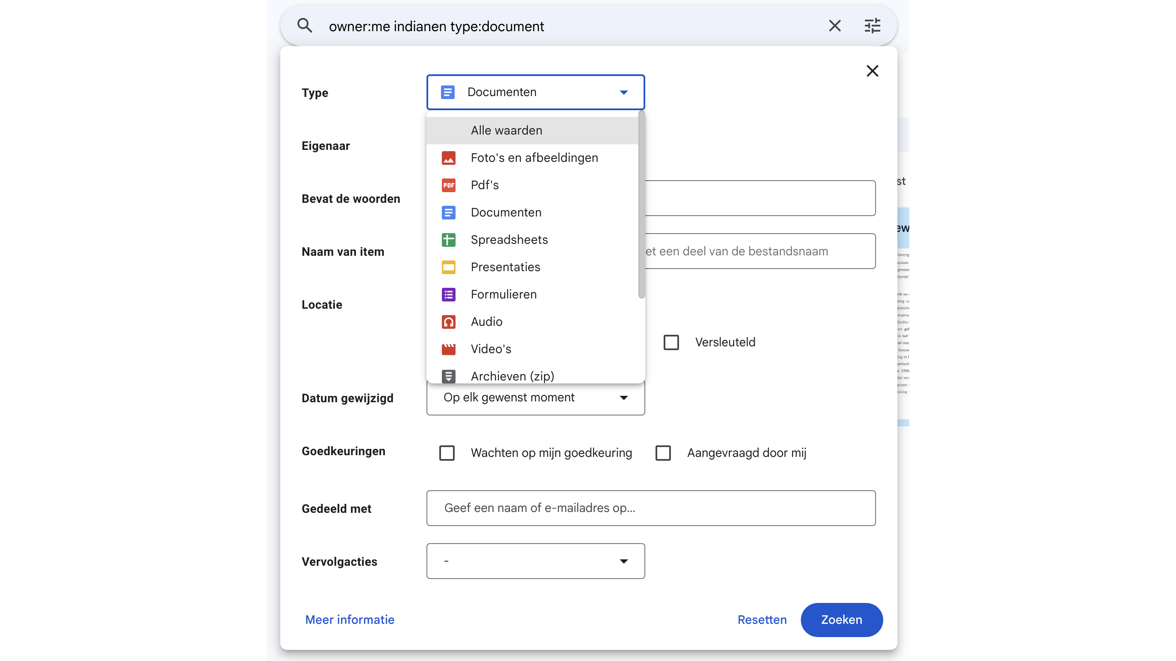Tick Aangevraagd door mij checkbox

663,453
